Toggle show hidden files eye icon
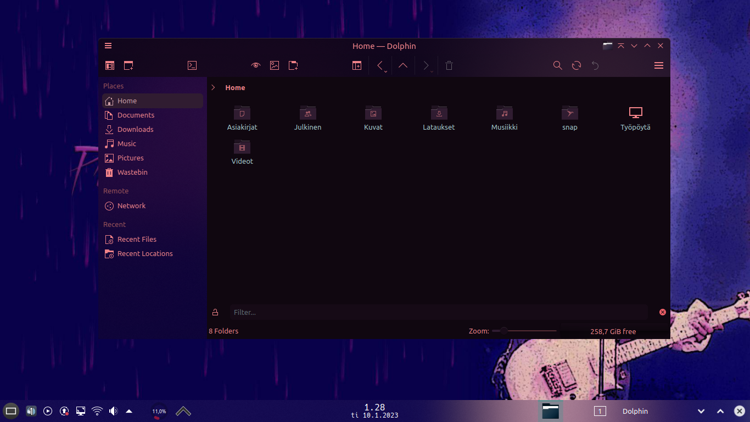This screenshot has height=422, width=750. [x=255, y=65]
